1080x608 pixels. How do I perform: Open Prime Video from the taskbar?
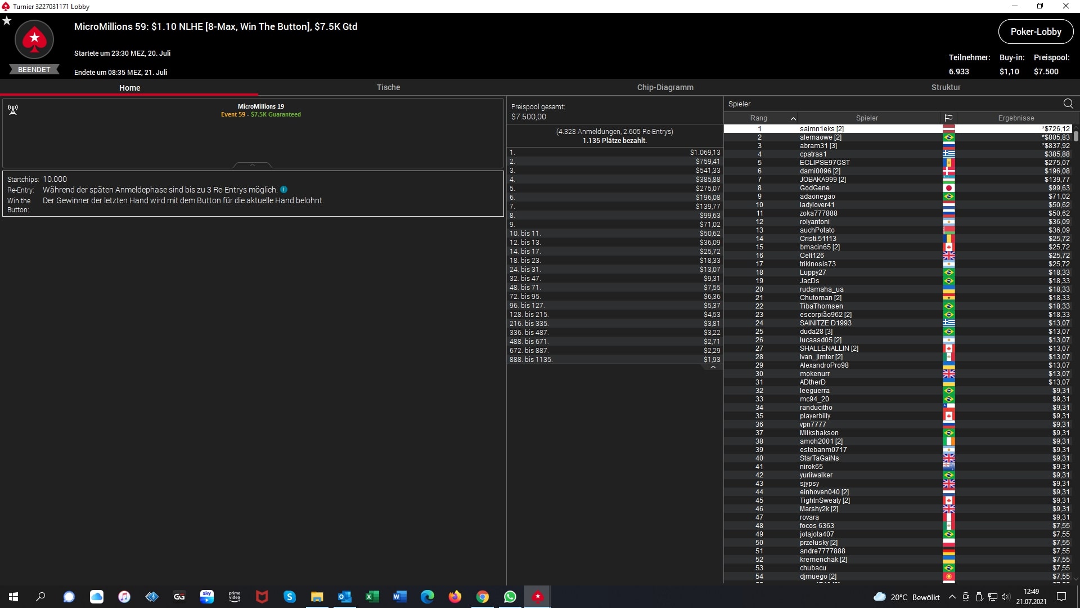[x=235, y=597]
